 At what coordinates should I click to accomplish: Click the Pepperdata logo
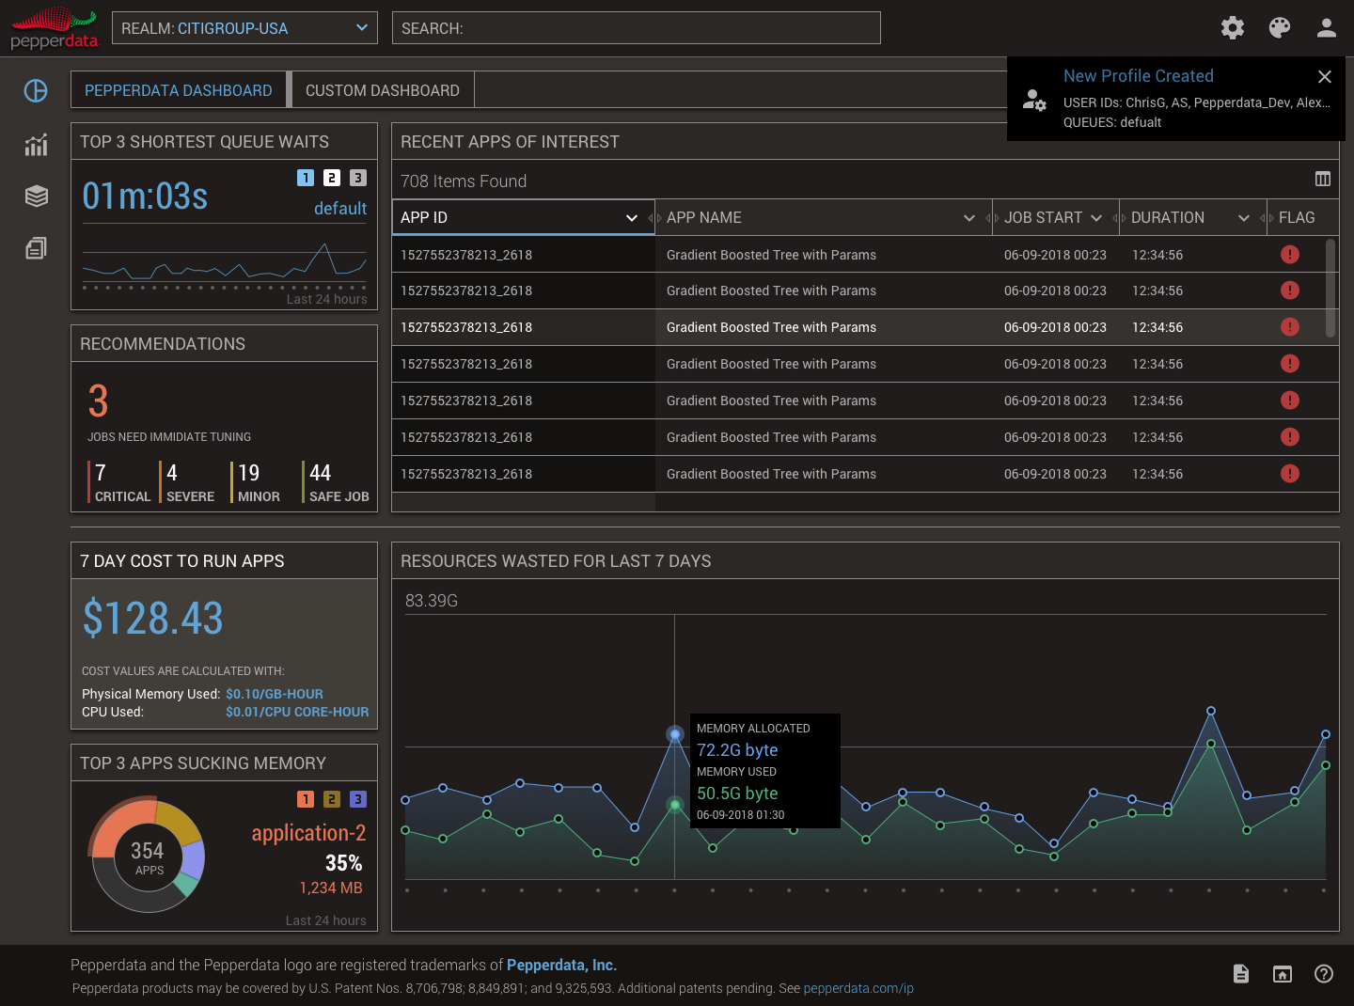[x=55, y=28]
